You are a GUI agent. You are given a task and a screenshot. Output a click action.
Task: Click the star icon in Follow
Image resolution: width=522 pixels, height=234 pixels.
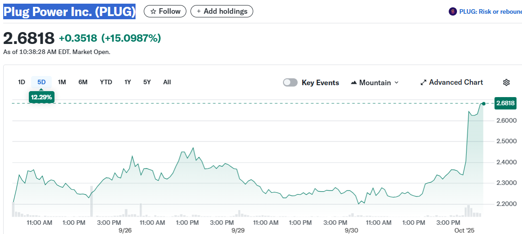pos(153,11)
